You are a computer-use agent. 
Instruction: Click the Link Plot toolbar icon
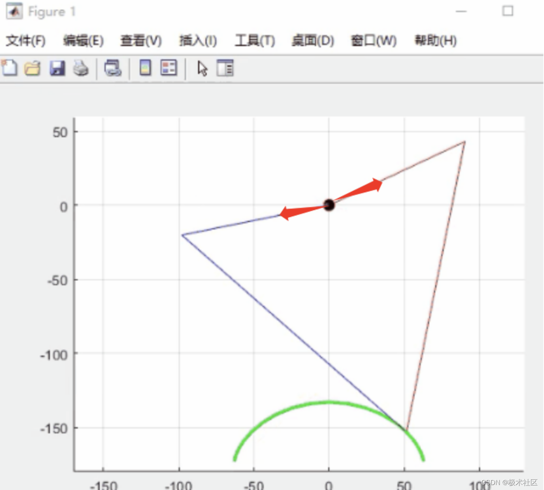pyautogui.click(x=113, y=68)
